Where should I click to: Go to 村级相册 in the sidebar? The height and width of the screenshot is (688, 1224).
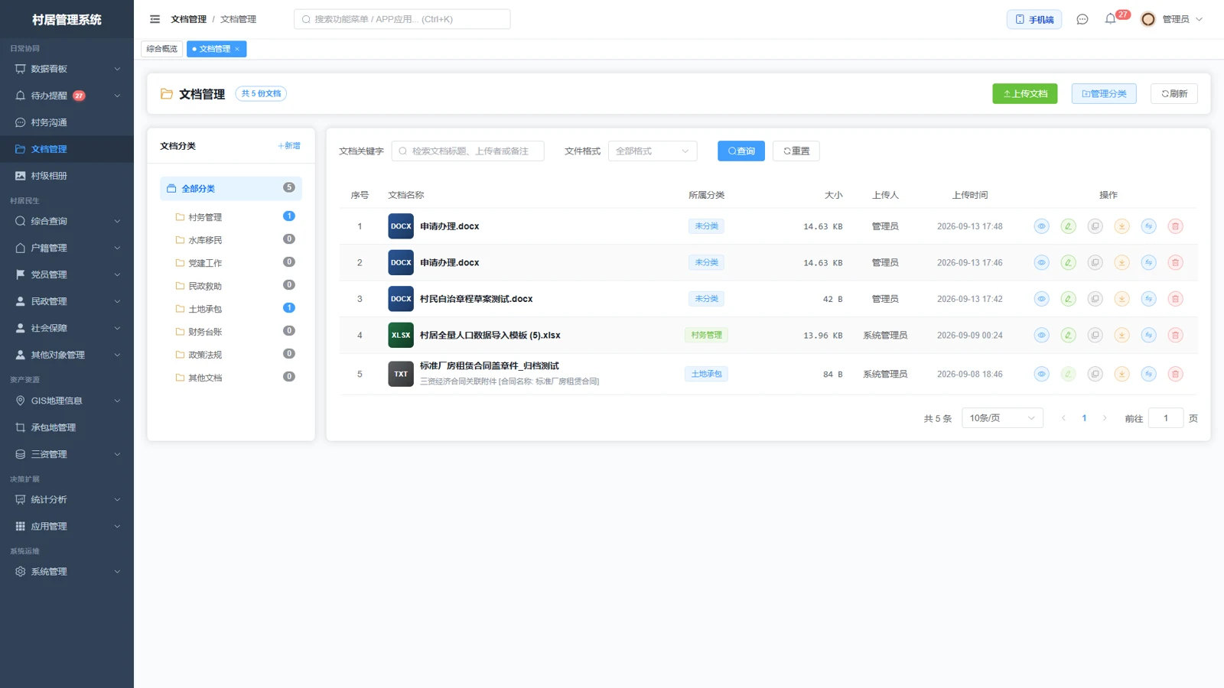[x=67, y=176]
